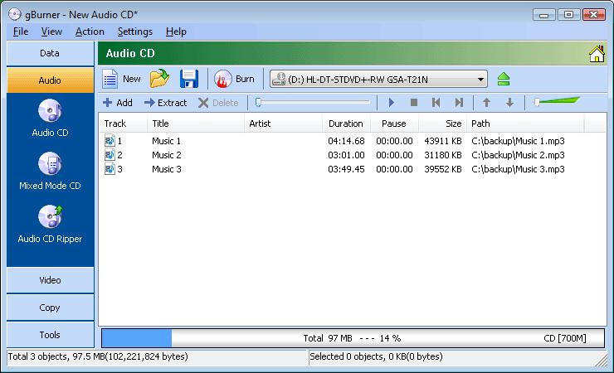Select the Music 3 title
Screen dimensions: 614x373
pos(167,169)
